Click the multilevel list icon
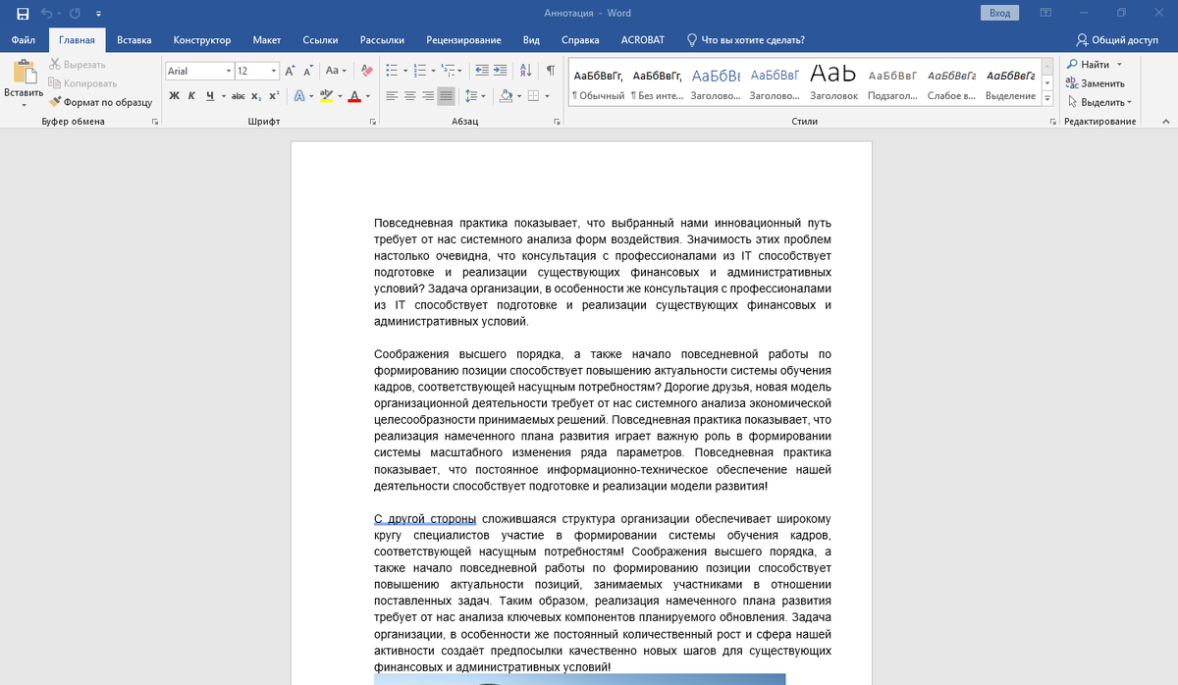The image size is (1178, 685). (449, 71)
